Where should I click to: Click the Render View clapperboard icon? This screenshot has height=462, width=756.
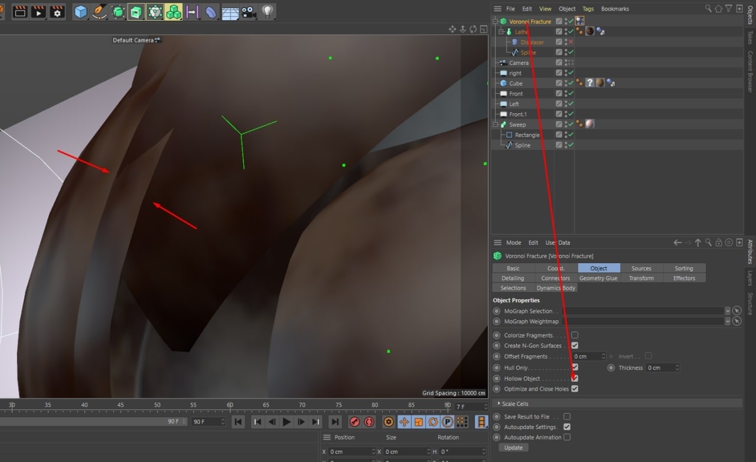[20, 11]
